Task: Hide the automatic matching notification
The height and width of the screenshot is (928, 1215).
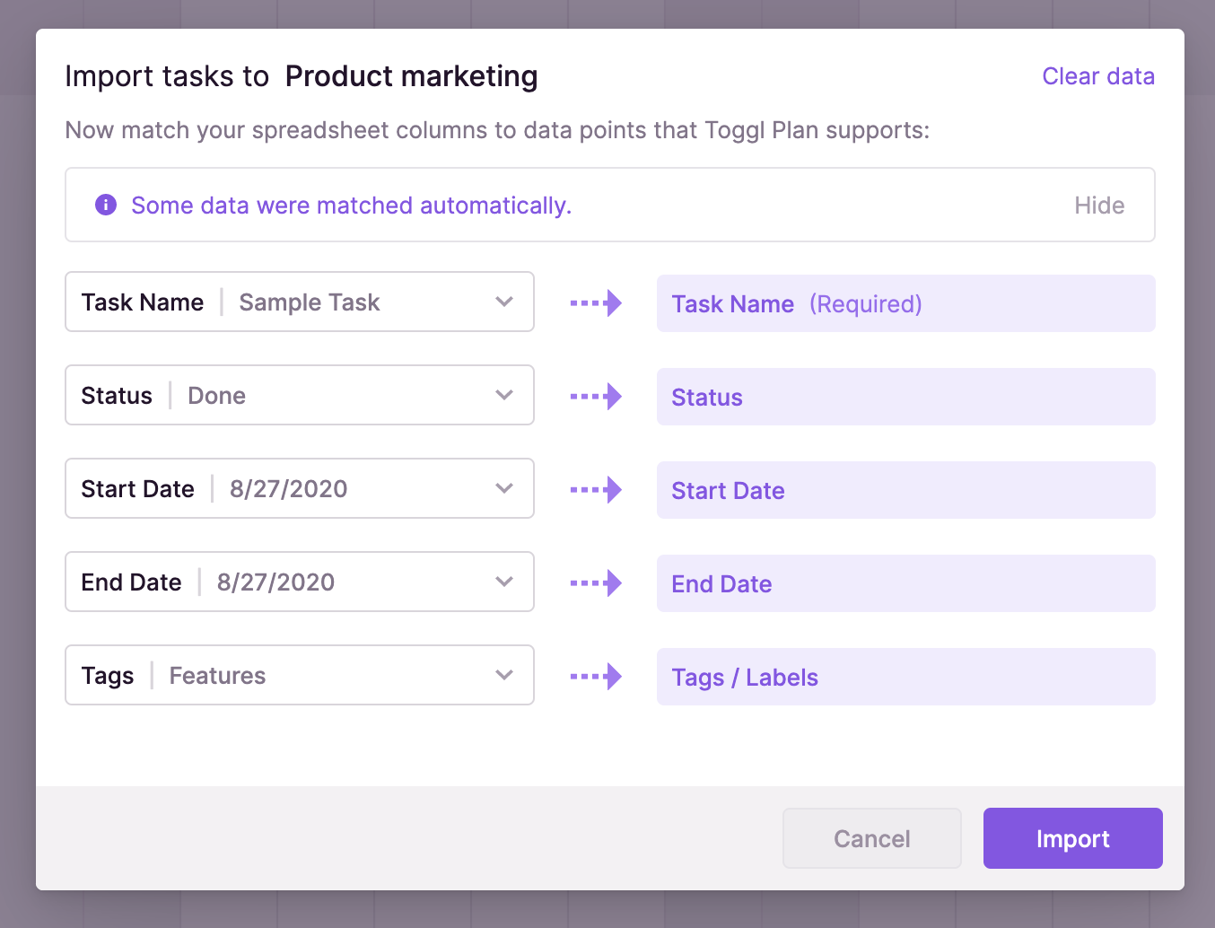Action: click(1099, 205)
